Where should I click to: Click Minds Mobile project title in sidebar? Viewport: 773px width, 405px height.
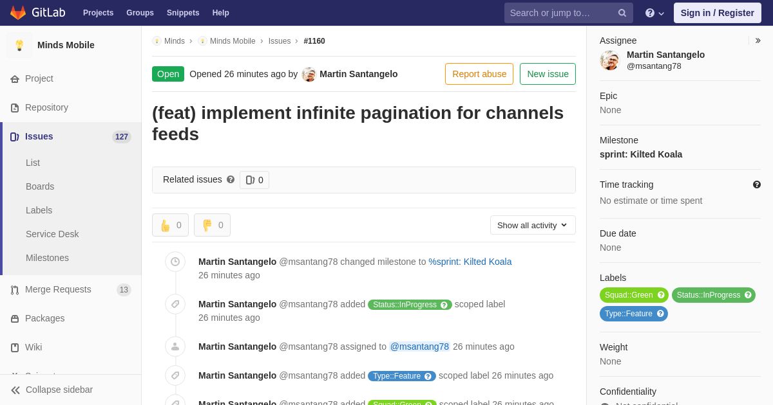(66, 45)
